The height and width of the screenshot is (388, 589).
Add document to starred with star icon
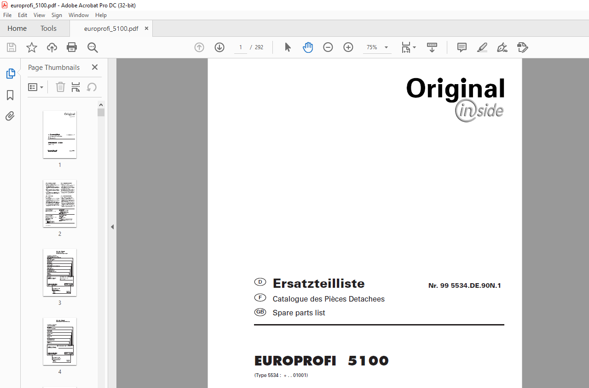coord(31,47)
